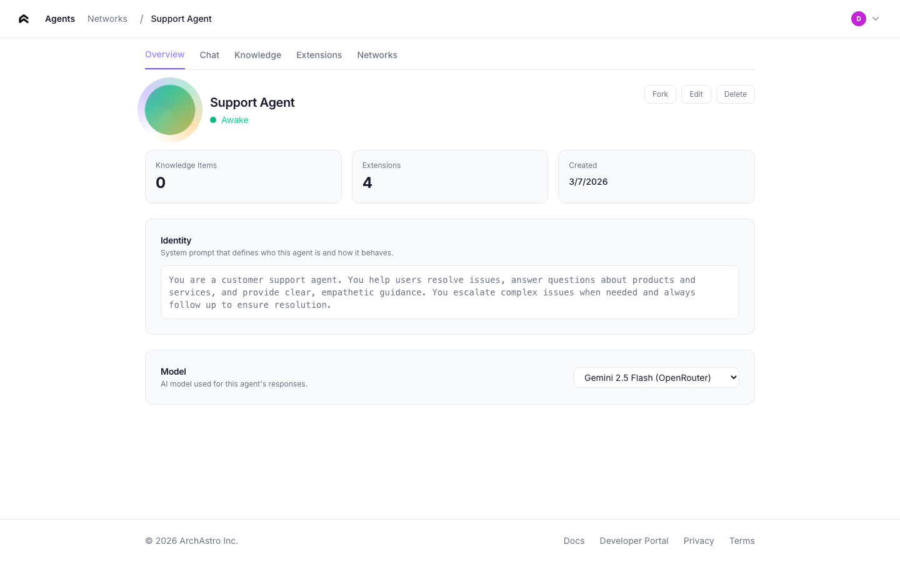This screenshot has height=562, width=900.
Task: Click inside the Identity system prompt box
Action: pos(449,292)
